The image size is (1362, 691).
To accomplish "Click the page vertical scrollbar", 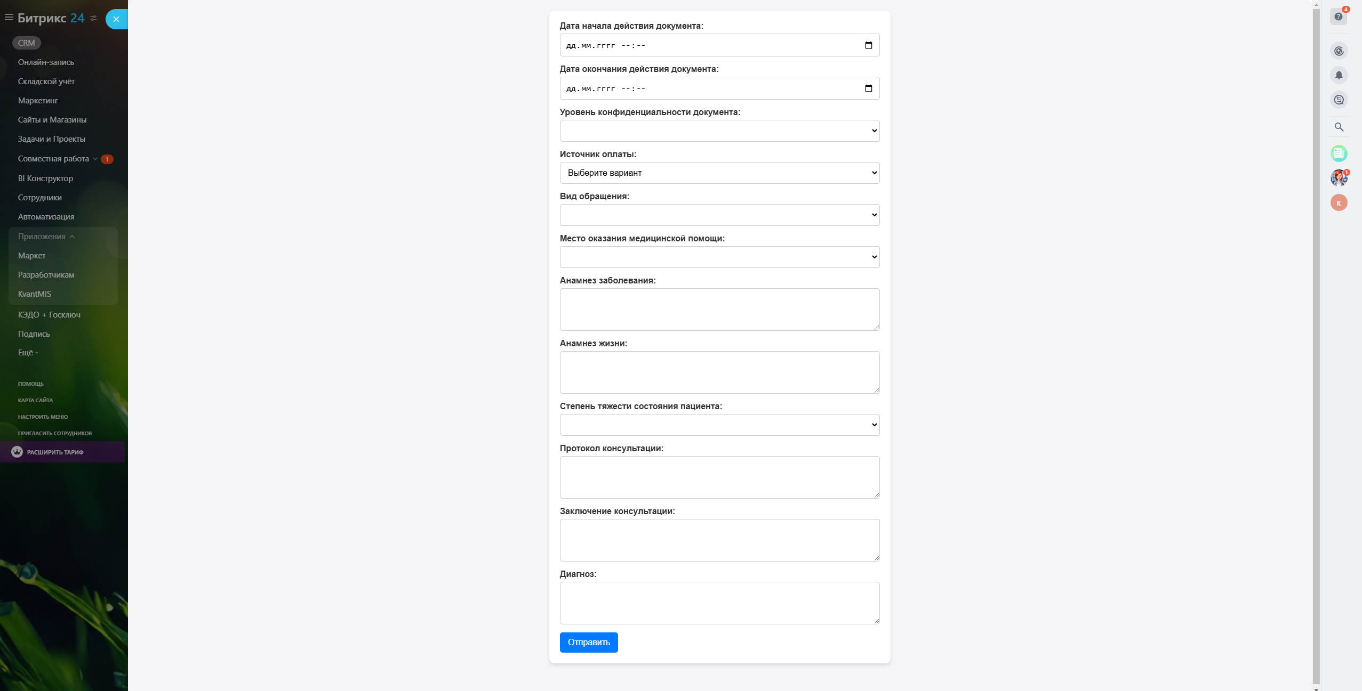I will (1316, 341).
